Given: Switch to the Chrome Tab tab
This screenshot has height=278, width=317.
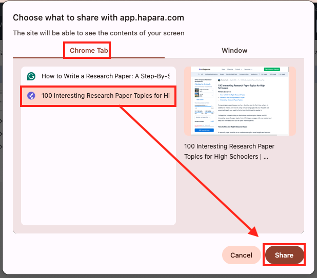Looking at the screenshot, I should 89,51.
